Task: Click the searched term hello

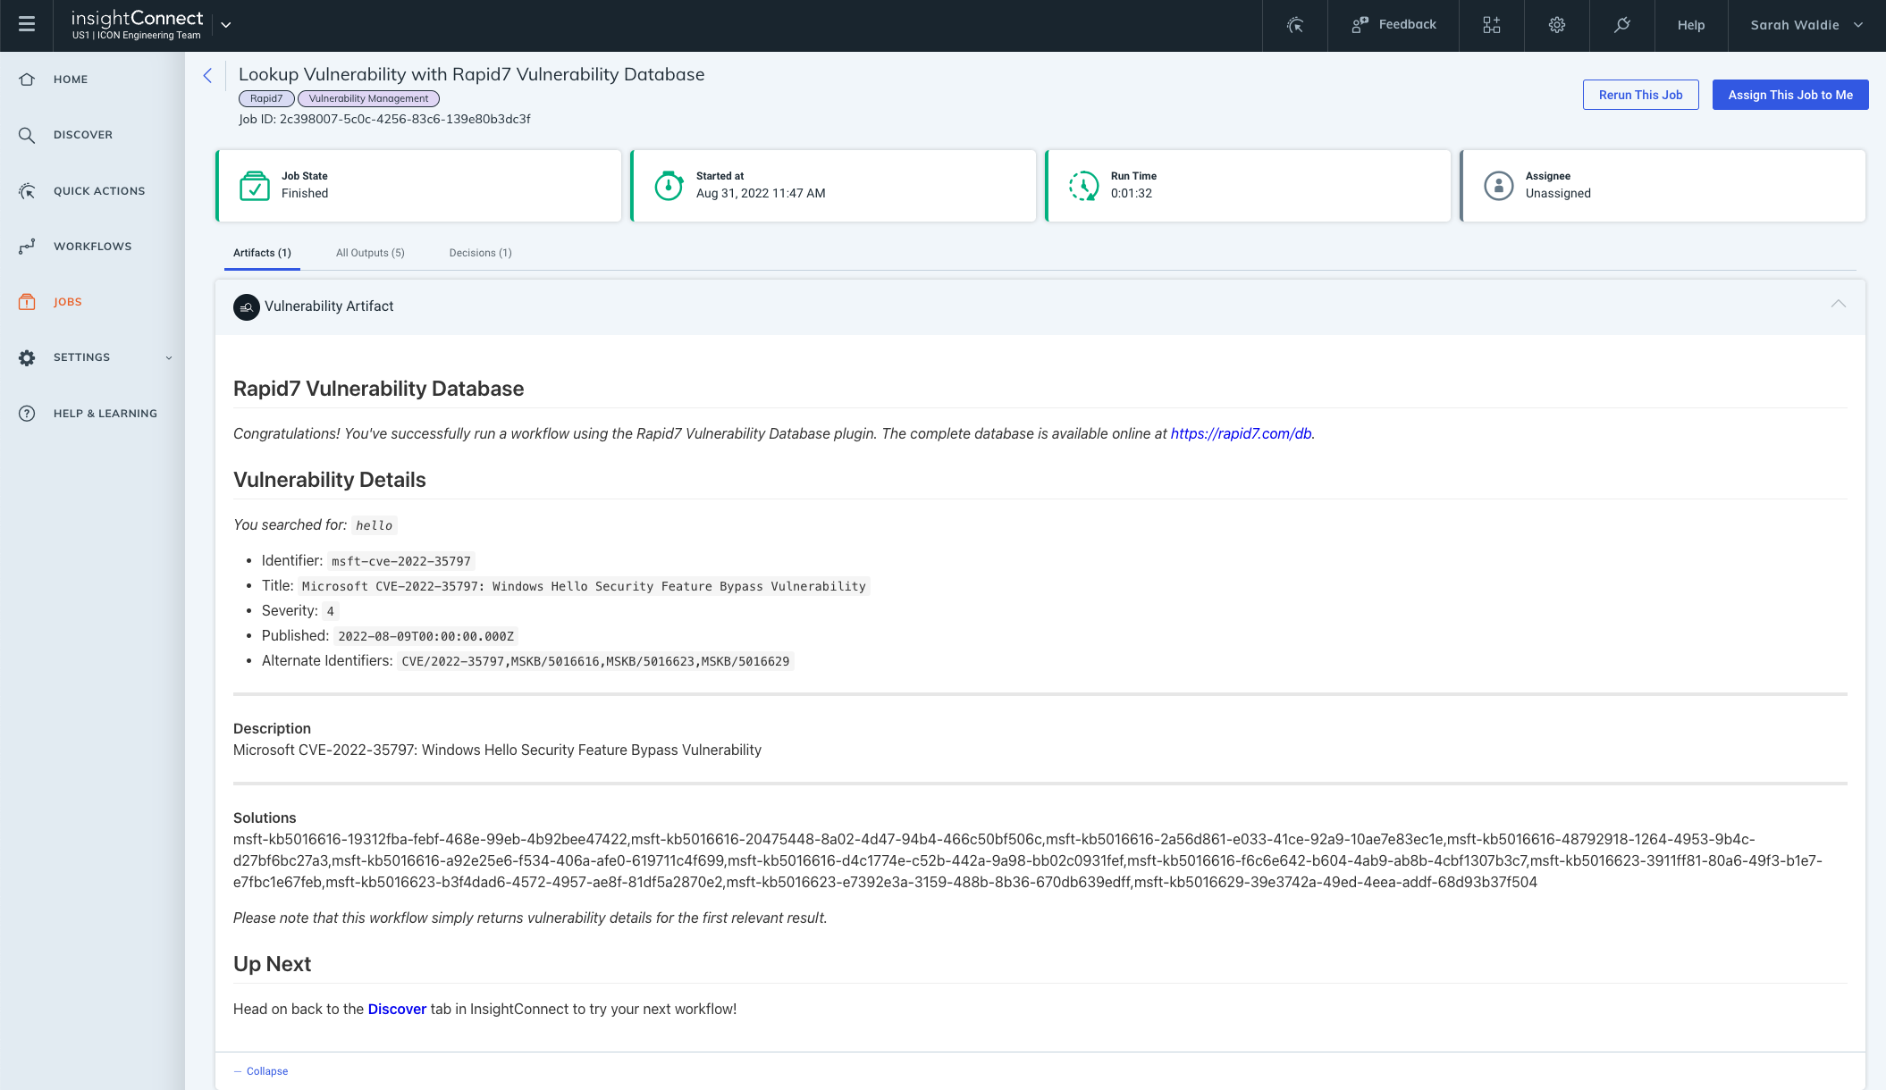Action: coord(374,525)
